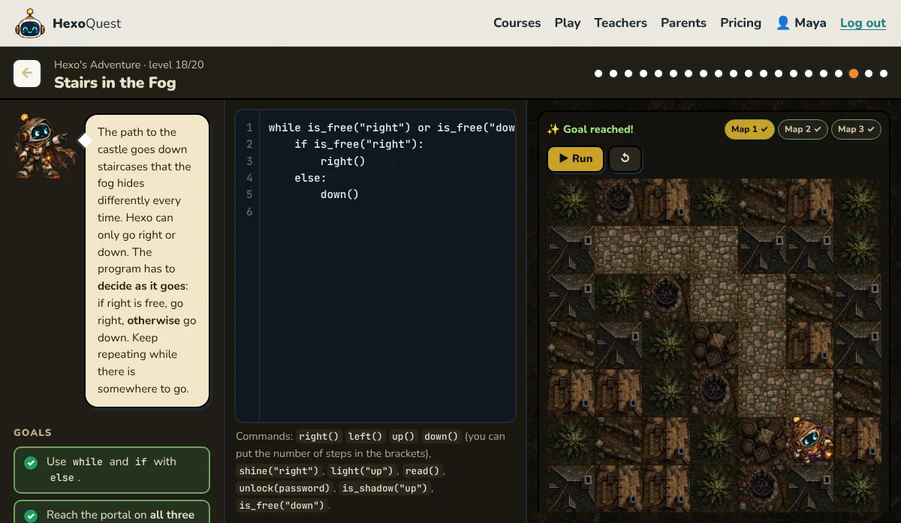This screenshot has height=523, width=901.
Task: Switch to Map 3
Action: tap(856, 129)
